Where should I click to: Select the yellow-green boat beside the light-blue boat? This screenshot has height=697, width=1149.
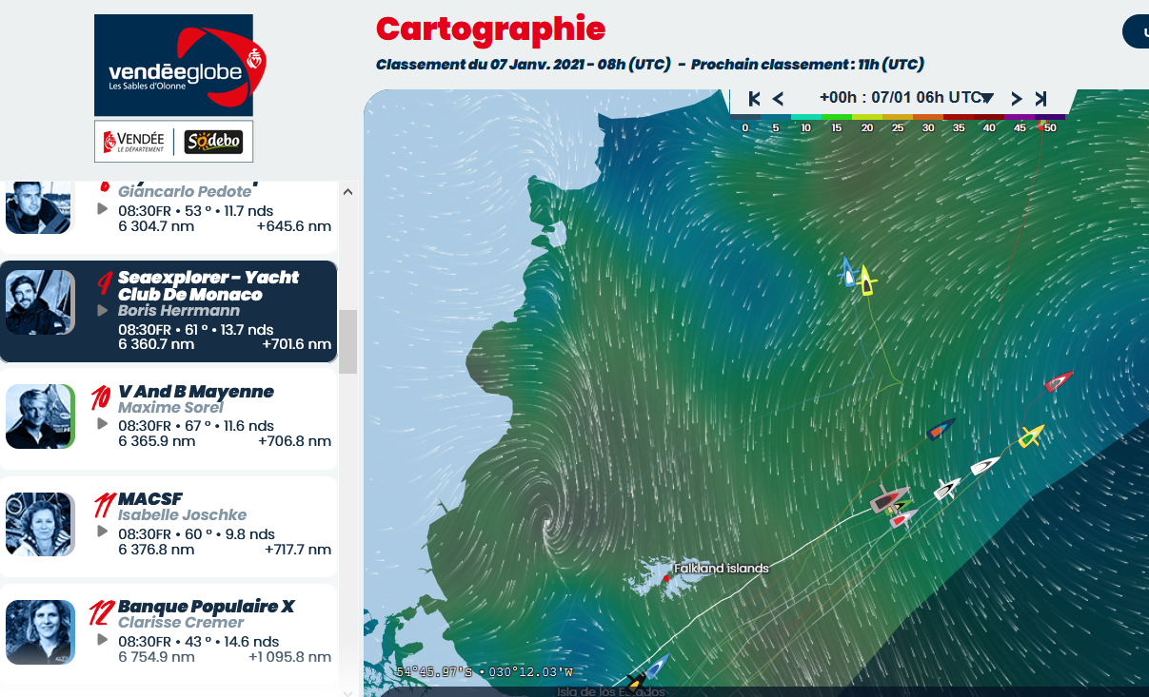[865, 280]
